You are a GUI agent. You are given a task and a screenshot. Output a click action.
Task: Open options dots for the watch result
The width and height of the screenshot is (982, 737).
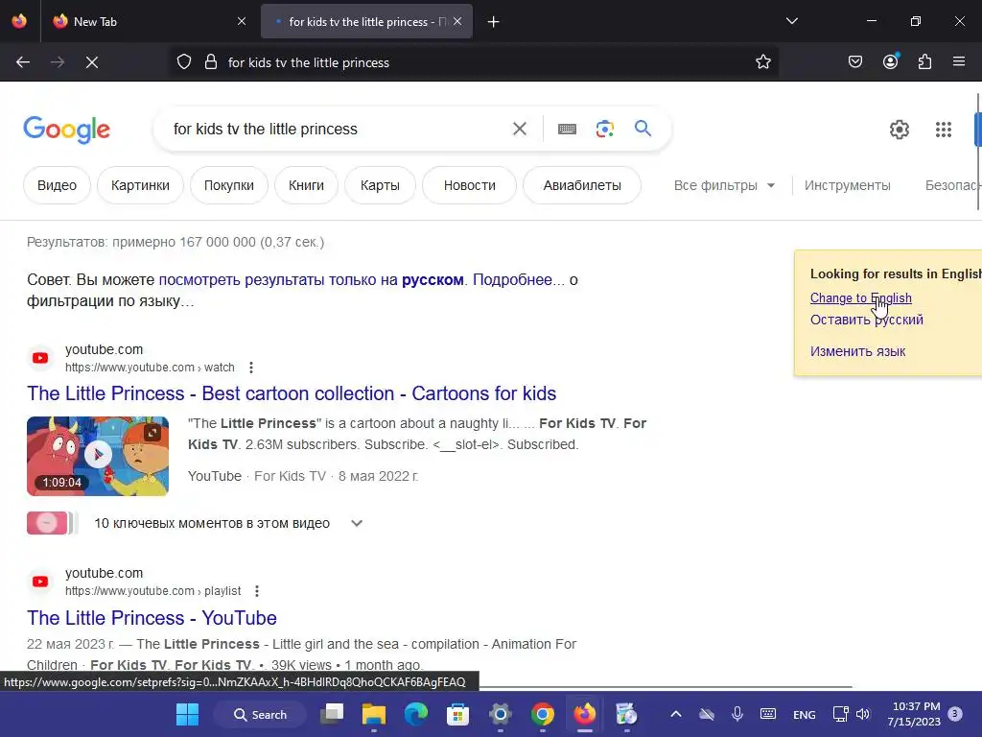pos(251,368)
